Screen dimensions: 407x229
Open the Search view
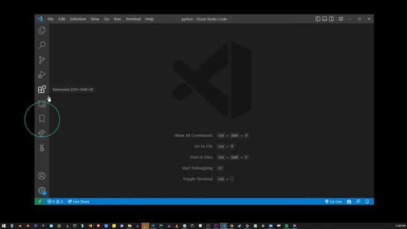tap(42, 45)
